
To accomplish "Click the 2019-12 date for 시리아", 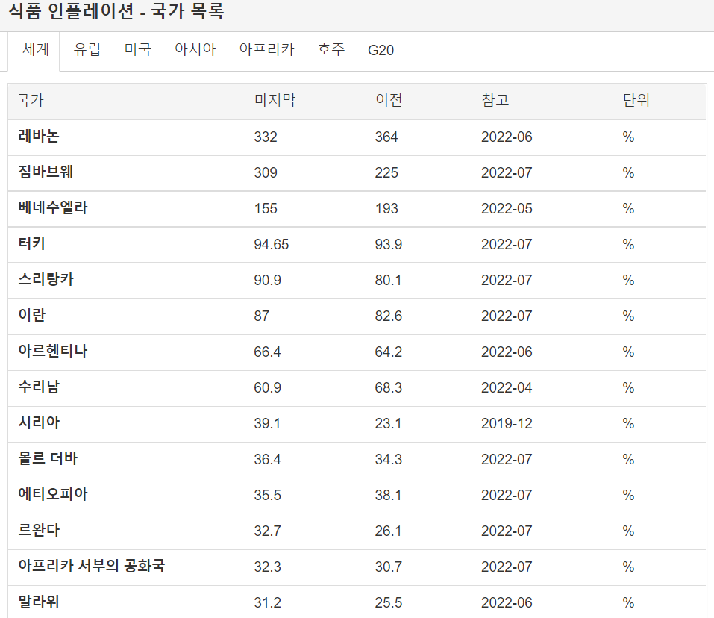I will coord(507,423).
